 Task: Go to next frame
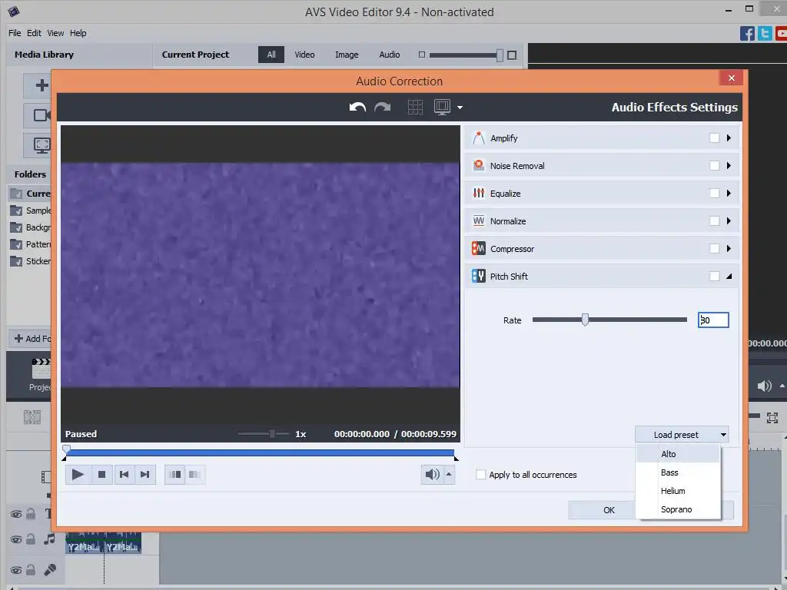(145, 475)
